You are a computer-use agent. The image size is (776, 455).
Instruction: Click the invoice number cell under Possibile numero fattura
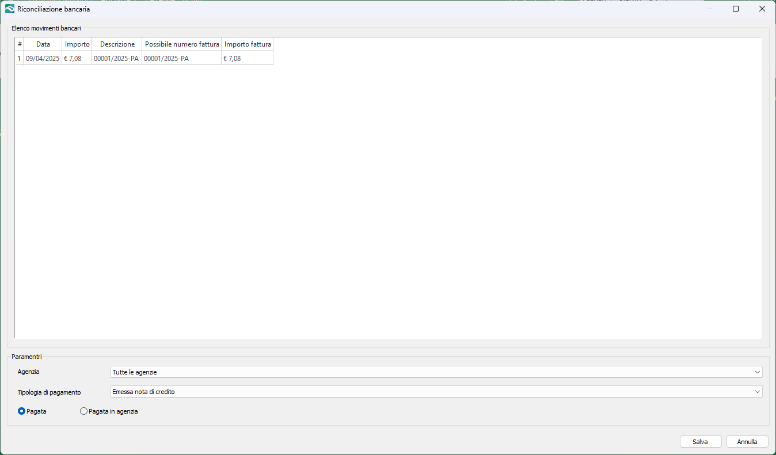pyautogui.click(x=181, y=58)
